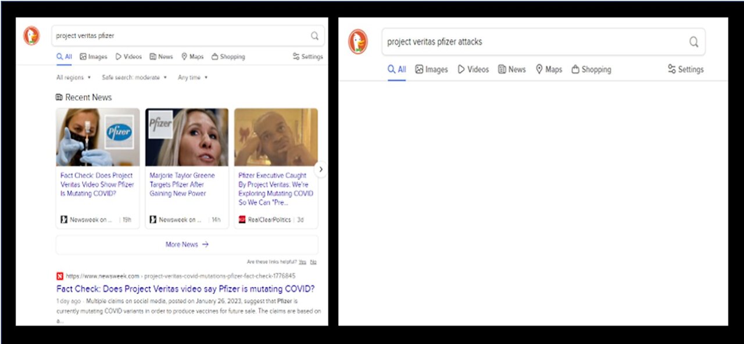The width and height of the screenshot is (744, 344).
Task: Open the Shopping tab in right window
Action: tap(591, 70)
